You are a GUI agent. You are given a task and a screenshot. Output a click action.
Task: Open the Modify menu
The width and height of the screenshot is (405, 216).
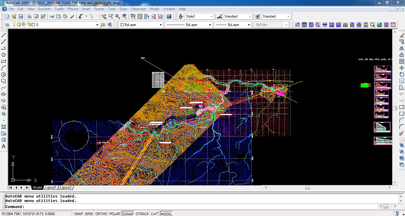[154, 9]
